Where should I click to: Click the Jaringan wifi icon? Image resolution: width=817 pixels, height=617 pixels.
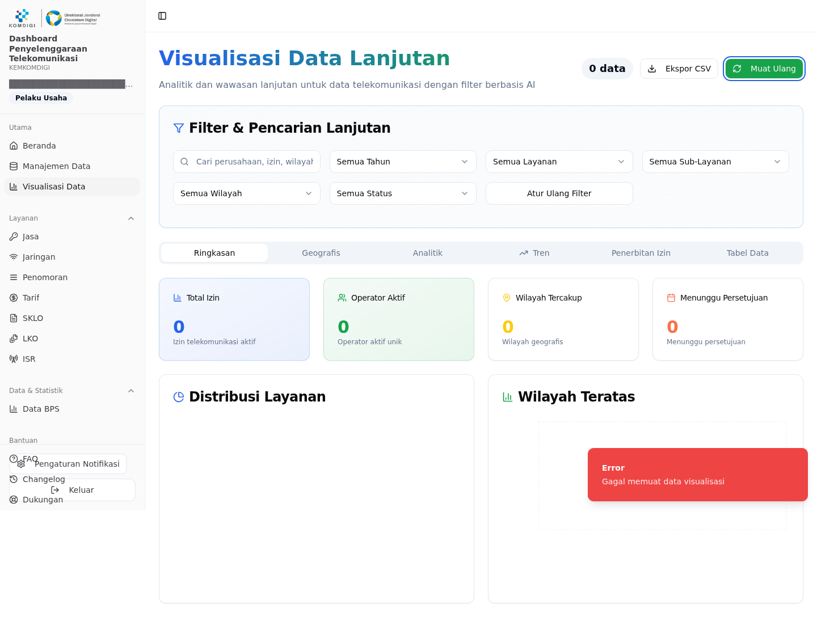coord(14,257)
